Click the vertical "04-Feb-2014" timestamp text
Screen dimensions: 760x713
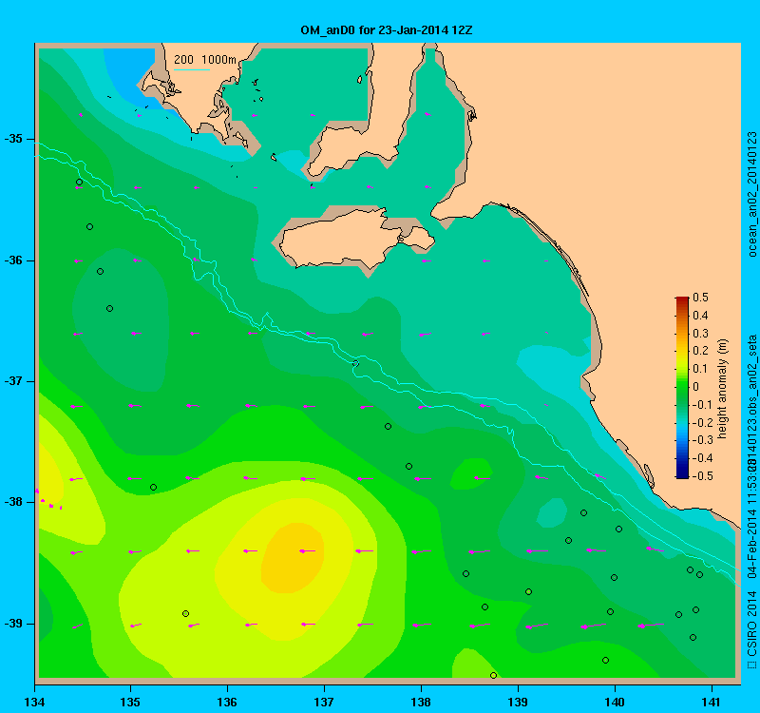click(751, 543)
